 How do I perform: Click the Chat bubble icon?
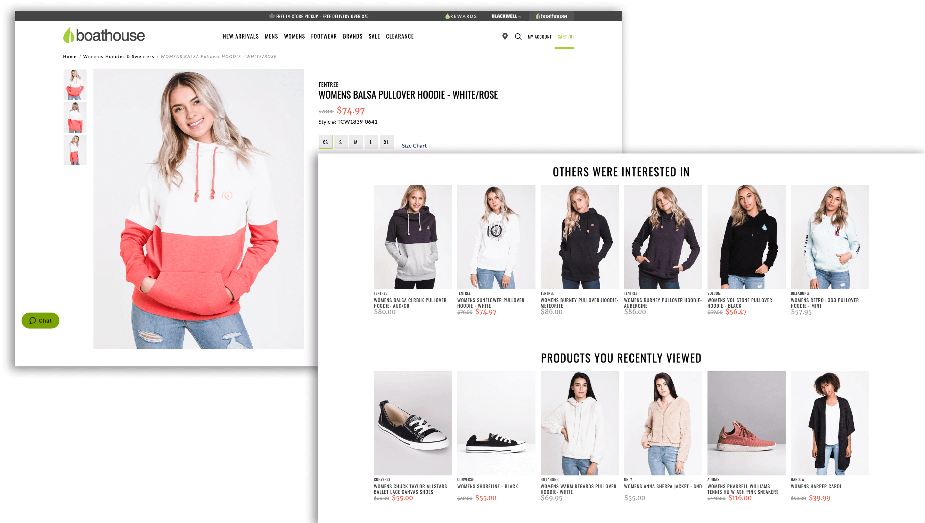click(x=33, y=320)
